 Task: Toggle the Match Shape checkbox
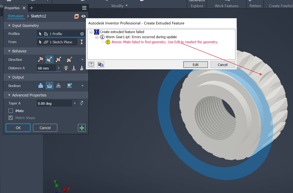11,118
